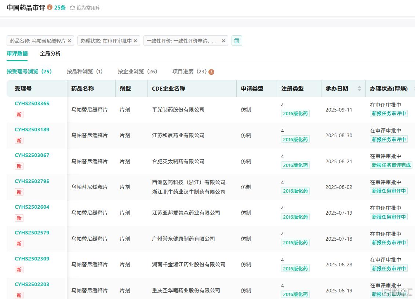Screen dimensions: 415x299
Task: Click the info icon next to 项目进度 (23)
Action: (211, 72)
